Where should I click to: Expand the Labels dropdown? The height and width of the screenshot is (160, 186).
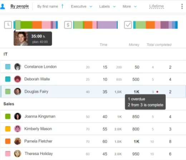[107, 6]
